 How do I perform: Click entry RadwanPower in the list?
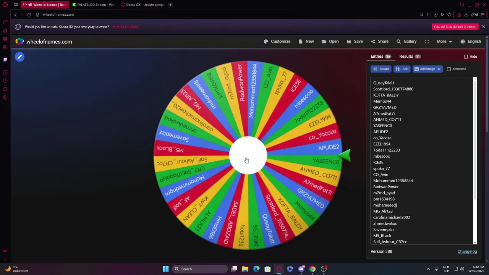pos(386,187)
